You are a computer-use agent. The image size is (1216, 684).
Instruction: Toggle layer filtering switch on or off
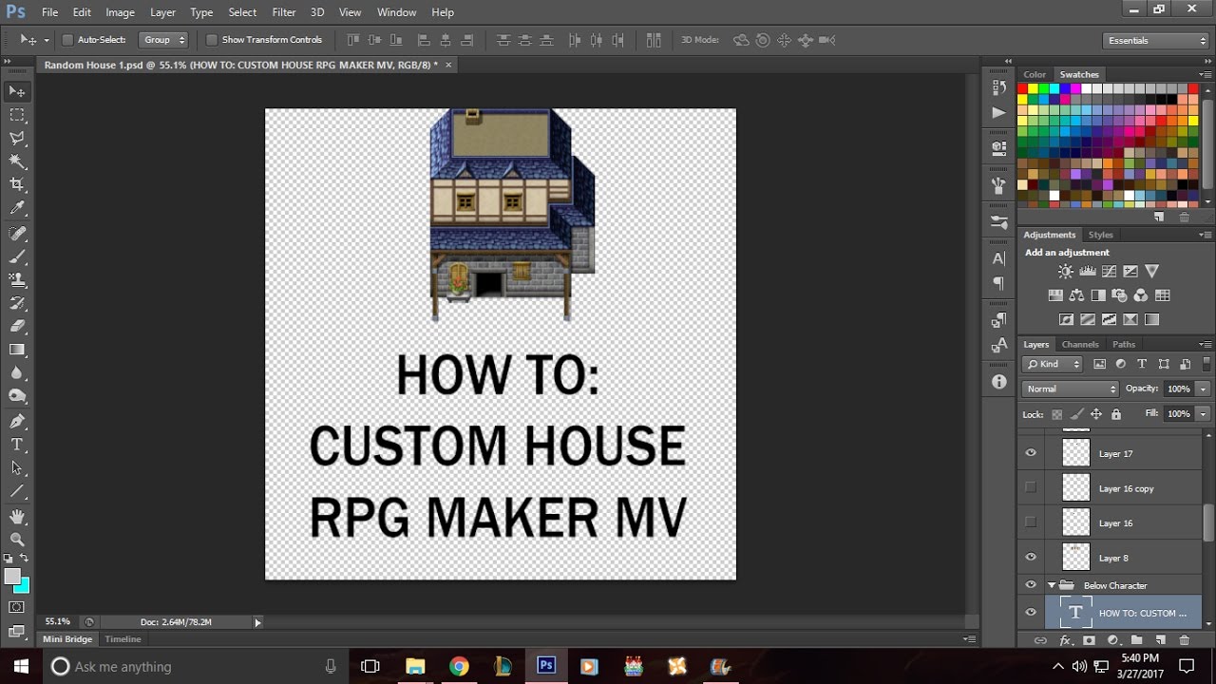(1206, 364)
